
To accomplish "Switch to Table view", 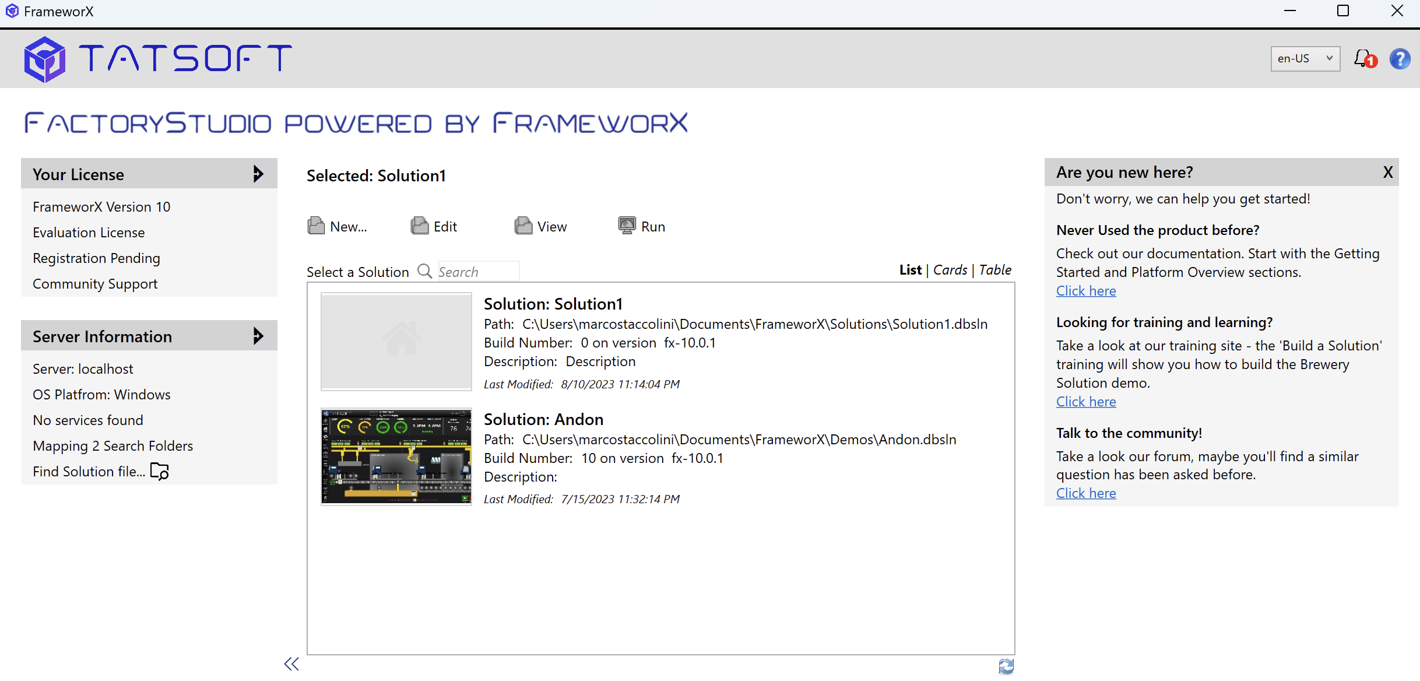I will pyautogui.click(x=995, y=270).
